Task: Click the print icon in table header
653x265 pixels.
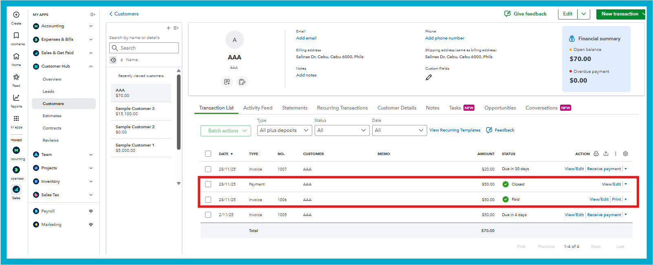Action: coord(596,154)
